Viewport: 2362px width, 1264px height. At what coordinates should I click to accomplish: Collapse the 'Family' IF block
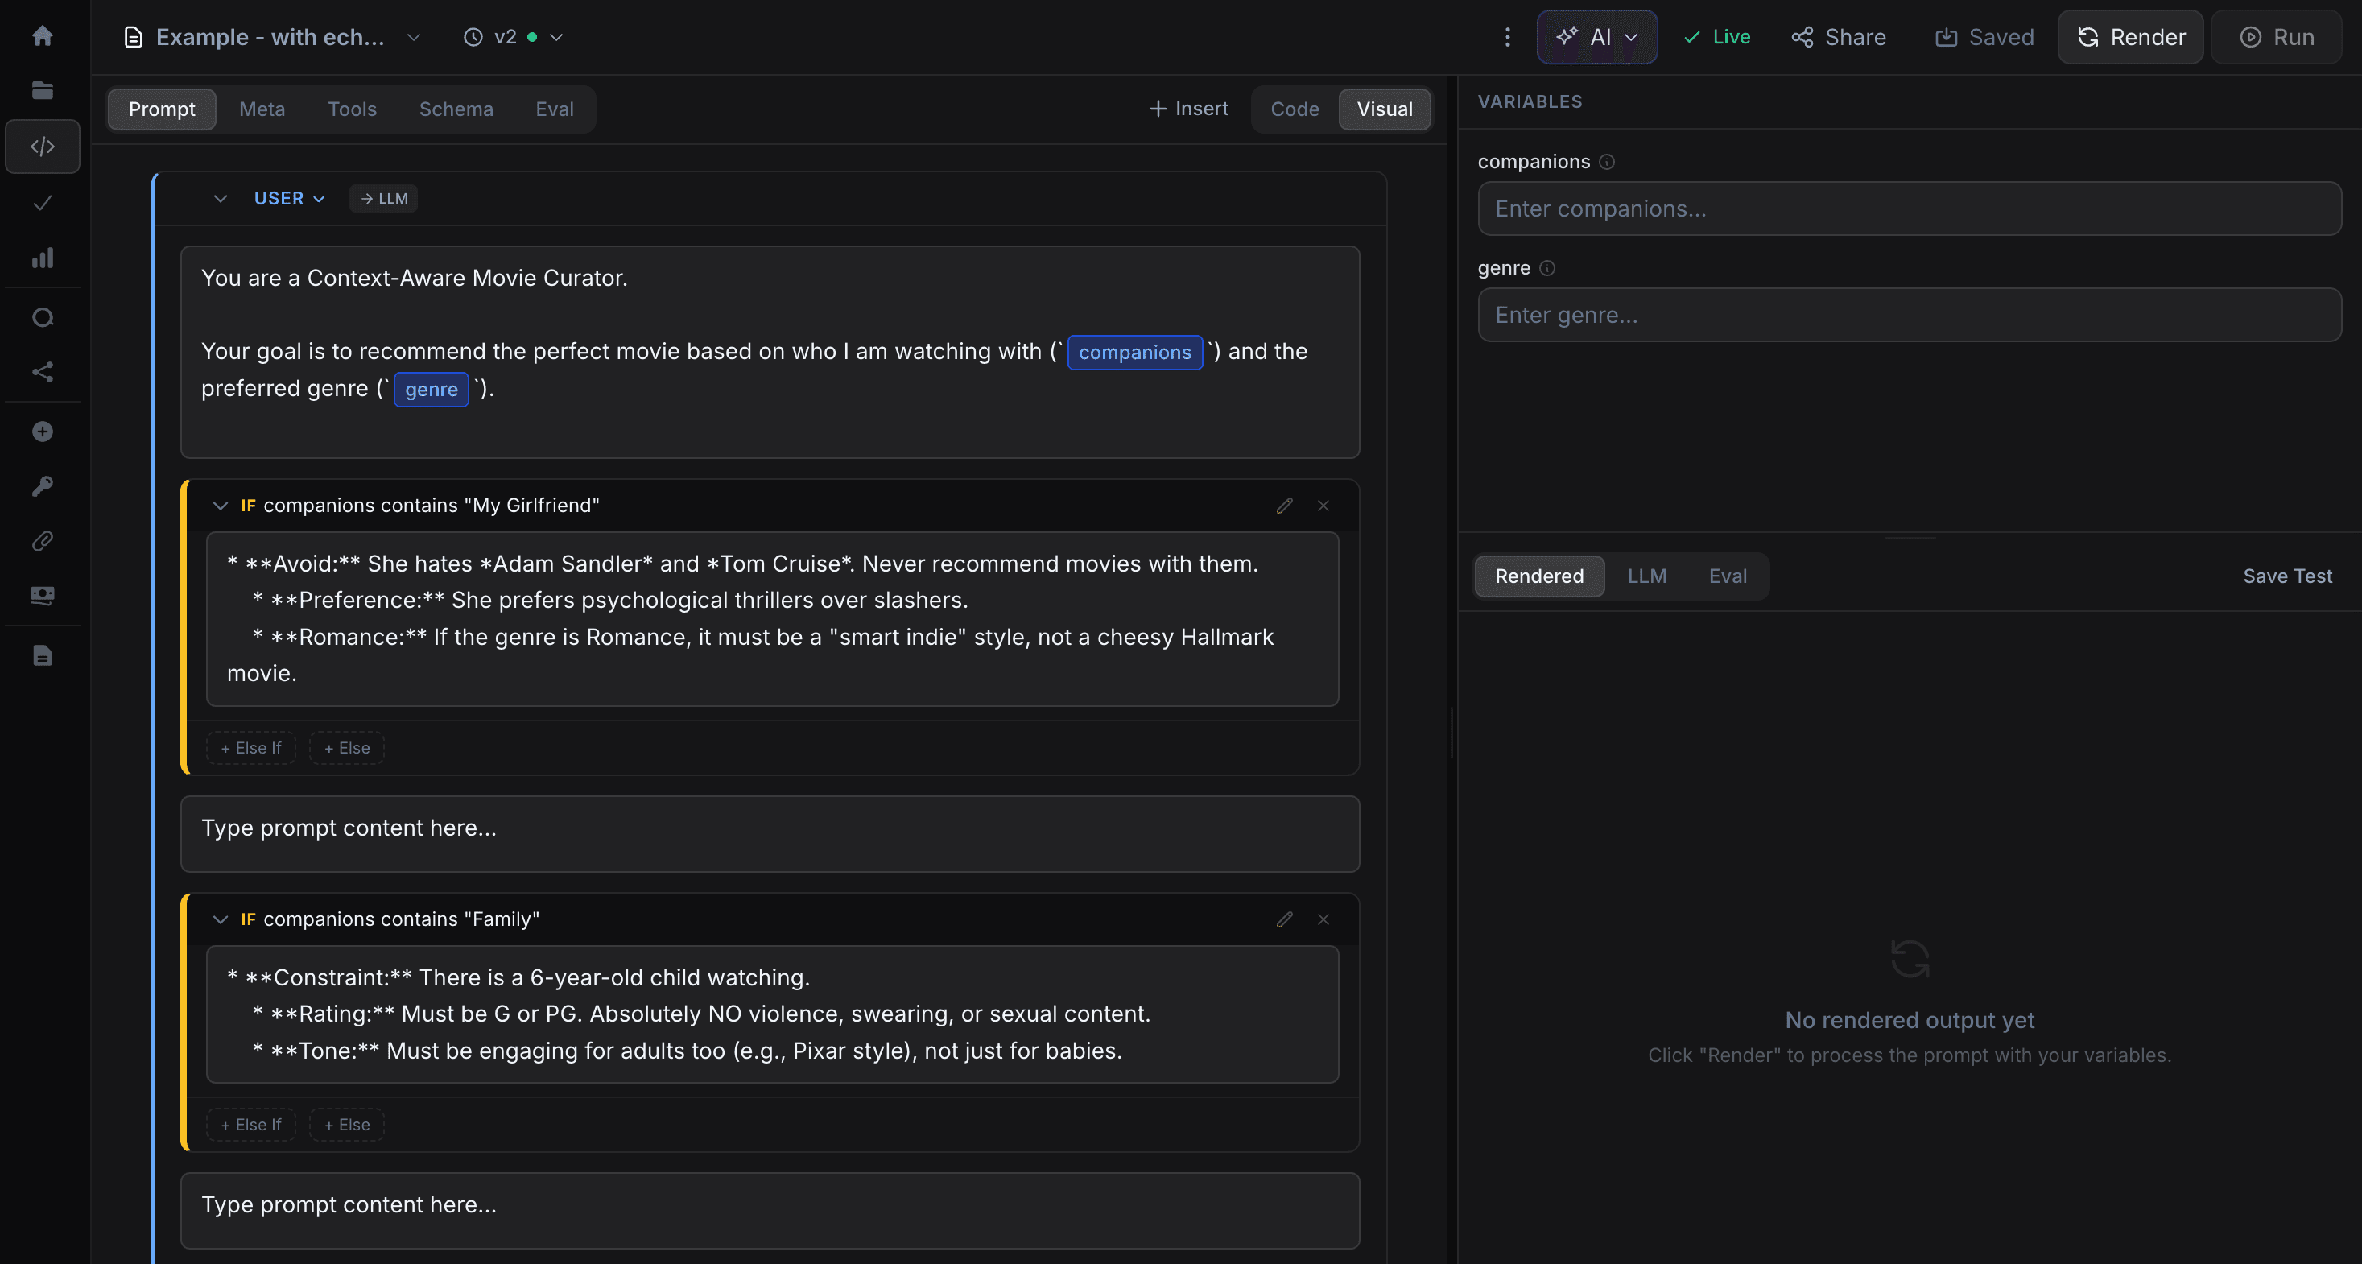220,919
